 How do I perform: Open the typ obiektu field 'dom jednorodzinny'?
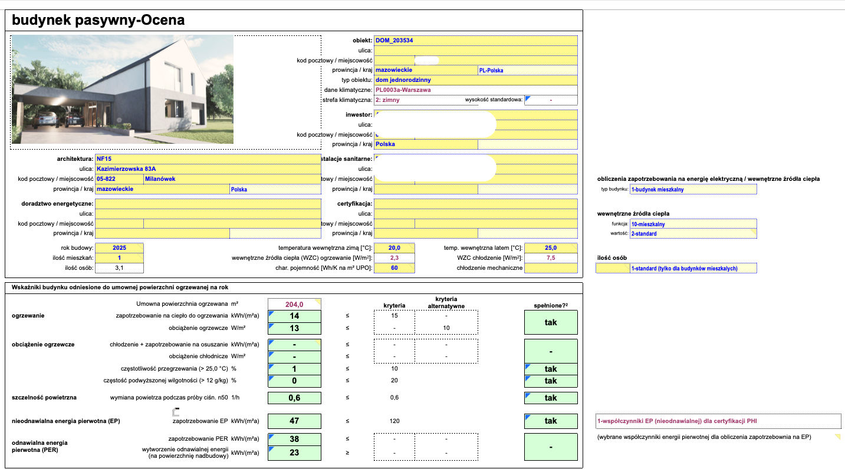click(x=475, y=80)
